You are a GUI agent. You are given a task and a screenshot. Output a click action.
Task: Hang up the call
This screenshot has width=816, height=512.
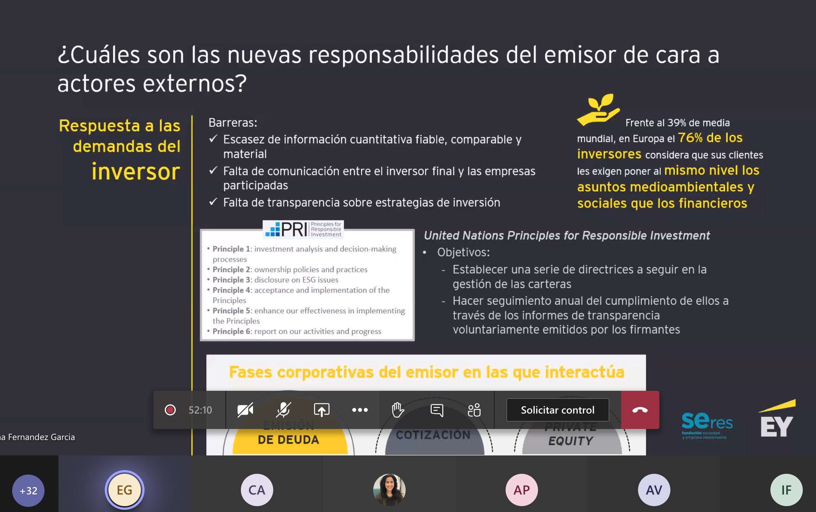click(x=640, y=410)
